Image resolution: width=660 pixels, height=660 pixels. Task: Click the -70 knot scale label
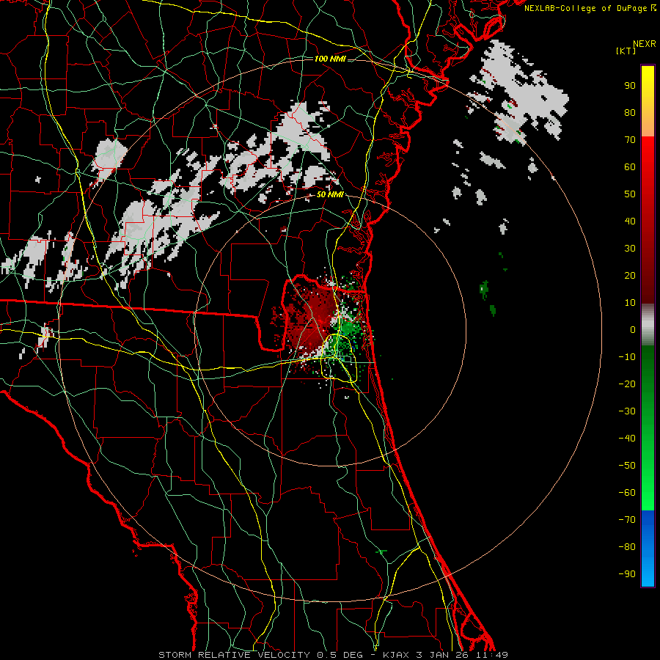point(627,520)
